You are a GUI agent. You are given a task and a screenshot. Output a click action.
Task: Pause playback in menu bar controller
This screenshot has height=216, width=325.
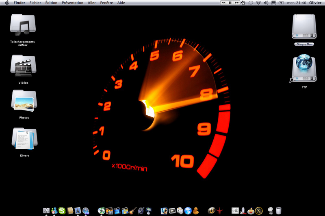[x=230, y=3]
